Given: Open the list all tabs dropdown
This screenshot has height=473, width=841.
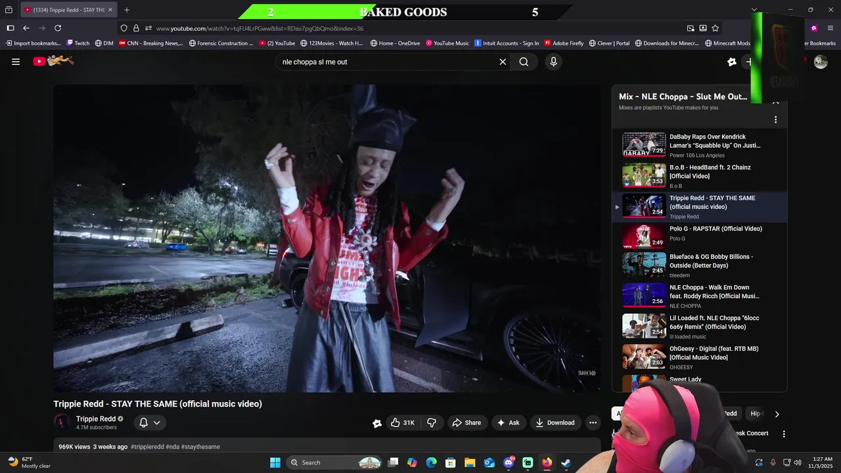Looking at the screenshot, I should click(x=754, y=10).
